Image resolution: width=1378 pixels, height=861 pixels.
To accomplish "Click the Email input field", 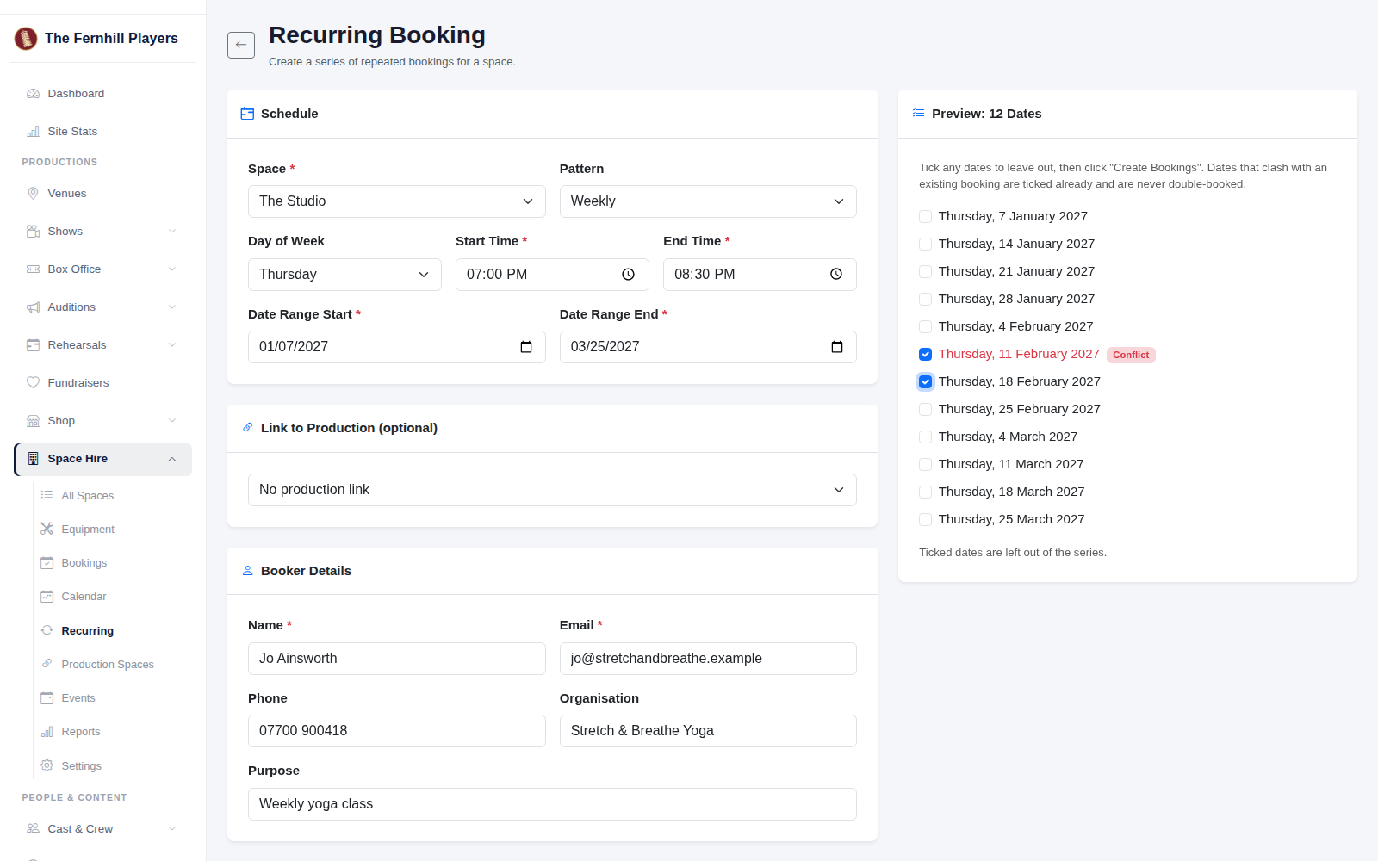I will pos(708,659).
